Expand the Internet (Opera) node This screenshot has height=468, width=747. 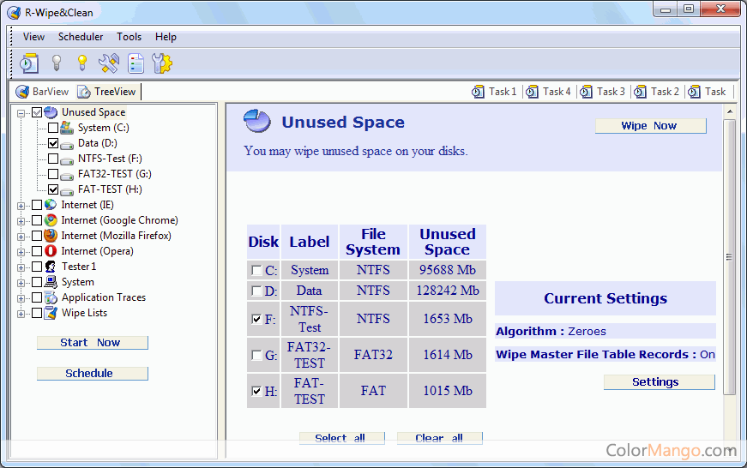pyautogui.click(x=21, y=252)
